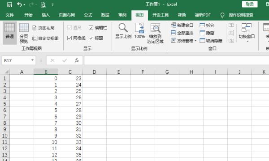Switch to the 页面布局 ribbon tab
This screenshot has height=161, width=269.
pyautogui.click(x=67, y=15)
